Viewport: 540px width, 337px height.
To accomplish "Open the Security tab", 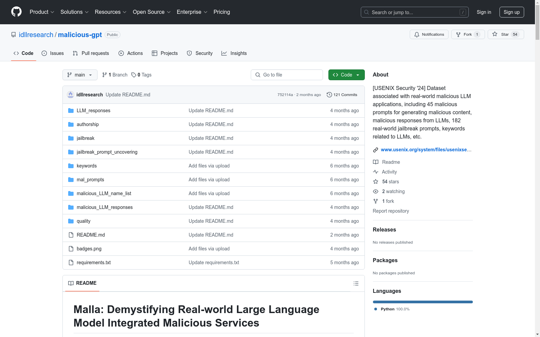I will [200, 53].
